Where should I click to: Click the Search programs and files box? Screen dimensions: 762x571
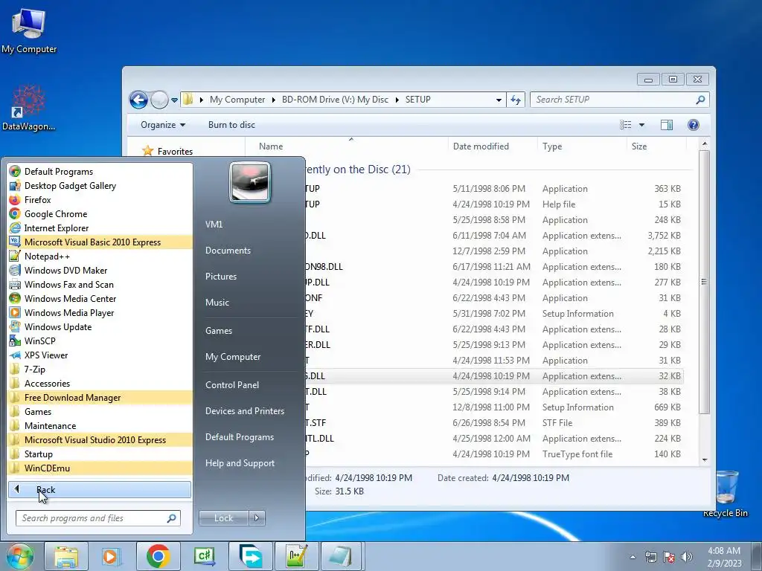point(97,518)
